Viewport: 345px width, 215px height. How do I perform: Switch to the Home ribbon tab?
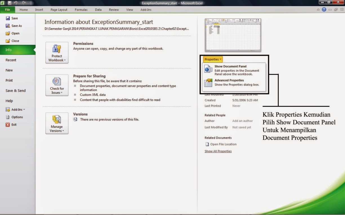24,10
